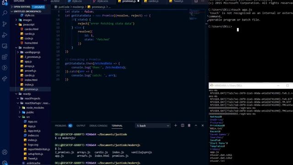This screenshot has height=165, width=293.
Task: Expand the public folder
Action: click(x=30, y=112)
